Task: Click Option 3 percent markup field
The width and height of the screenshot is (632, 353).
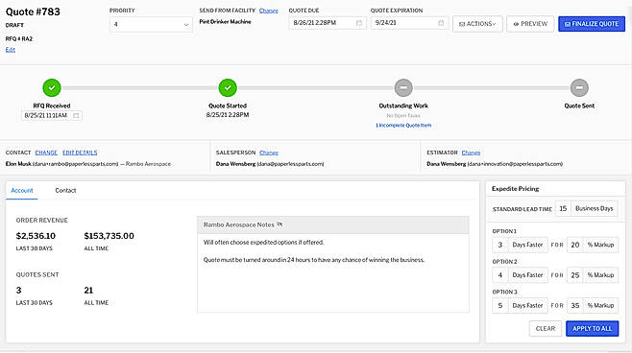Action: click(x=574, y=305)
